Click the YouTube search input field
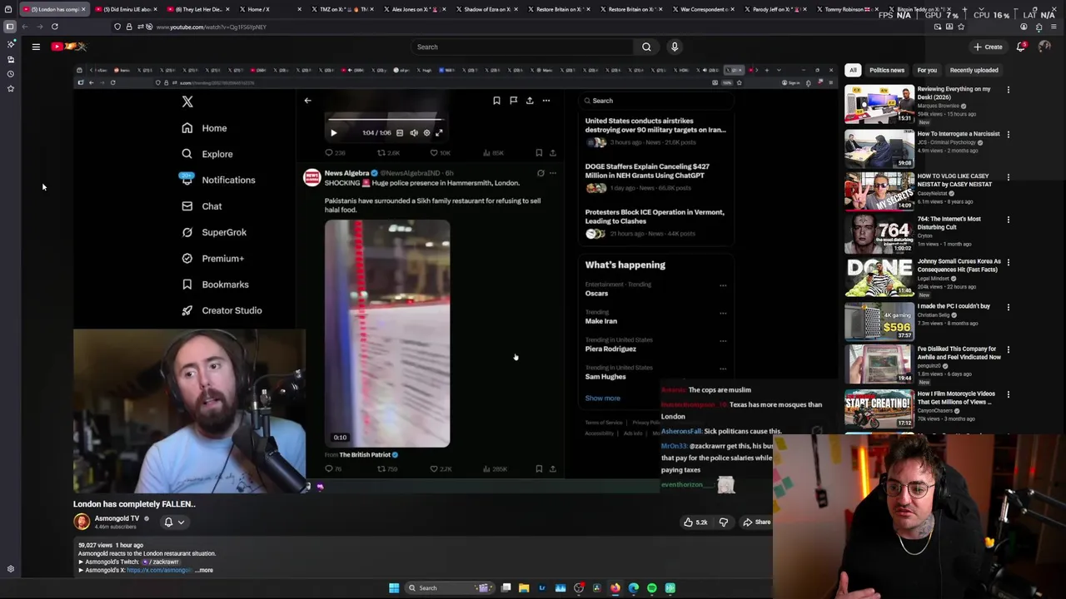Screen dimensions: 1066x599 [x=522, y=47]
